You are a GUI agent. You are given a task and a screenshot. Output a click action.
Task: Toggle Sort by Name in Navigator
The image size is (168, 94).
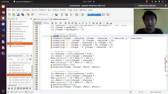27,88
